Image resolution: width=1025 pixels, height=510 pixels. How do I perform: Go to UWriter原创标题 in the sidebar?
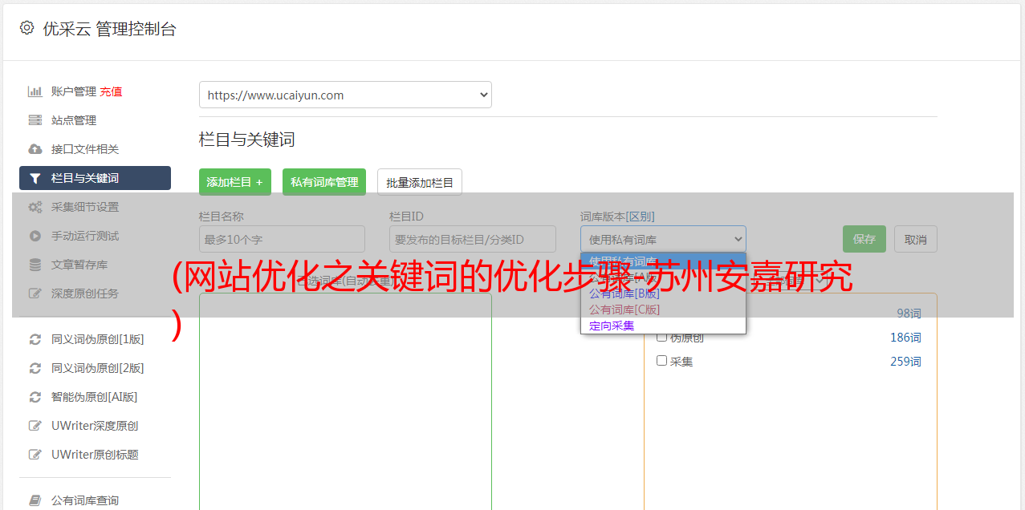95,455
